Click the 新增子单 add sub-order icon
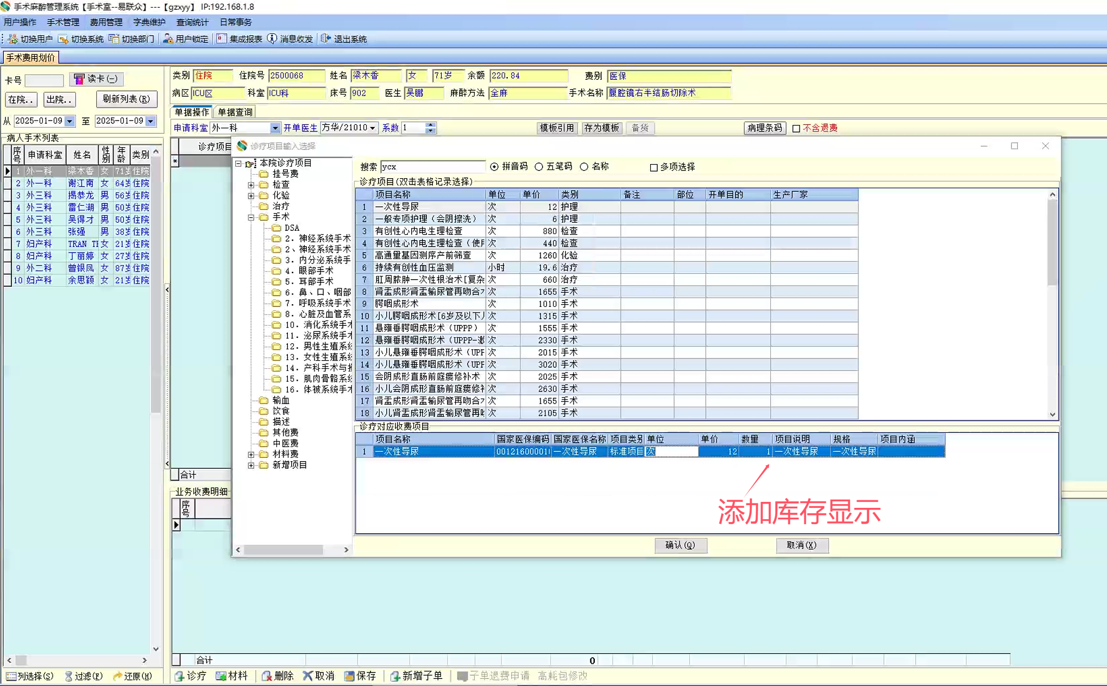 [x=395, y=676]
